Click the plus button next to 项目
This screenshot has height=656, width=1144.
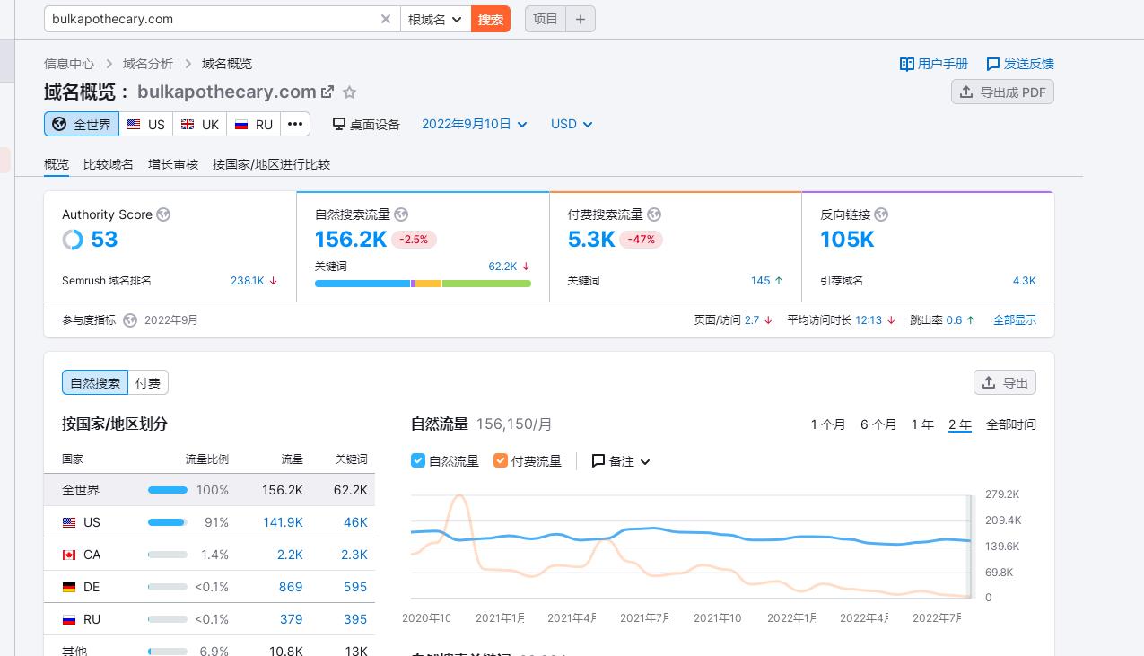pos(581,19)
